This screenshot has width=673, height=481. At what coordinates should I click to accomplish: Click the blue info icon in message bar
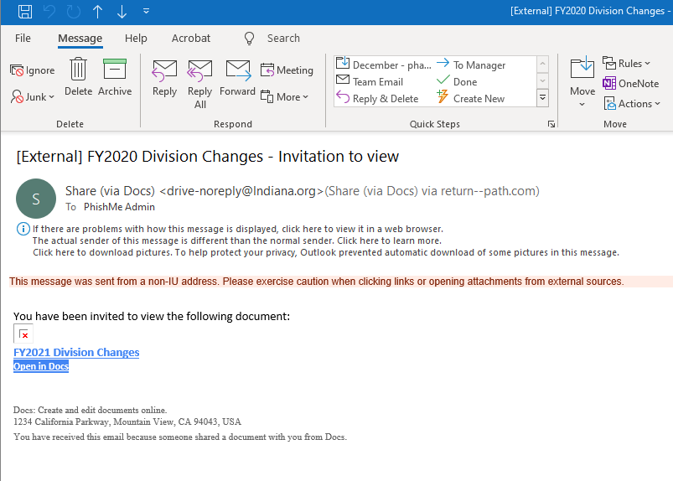pyautogui.click(x=23, y=229)
